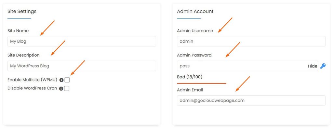This screenshot has width=333, height=128.
Task: Click the Admin Account heading
Action: click(x=195, y=11)
